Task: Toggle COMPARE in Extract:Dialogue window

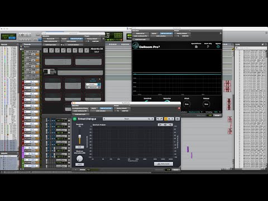Action: pos(125,111)
